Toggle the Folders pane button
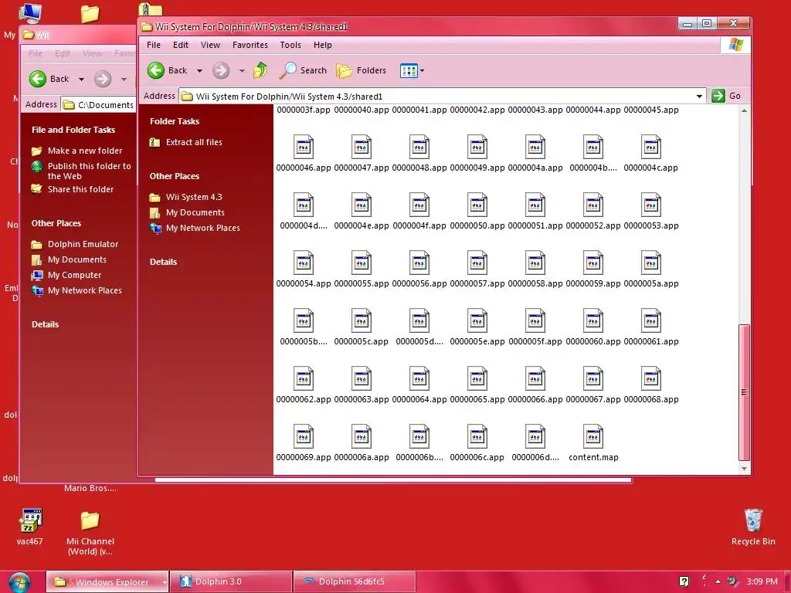Screen dimensions: 791x593 click(x=362, y=70)
